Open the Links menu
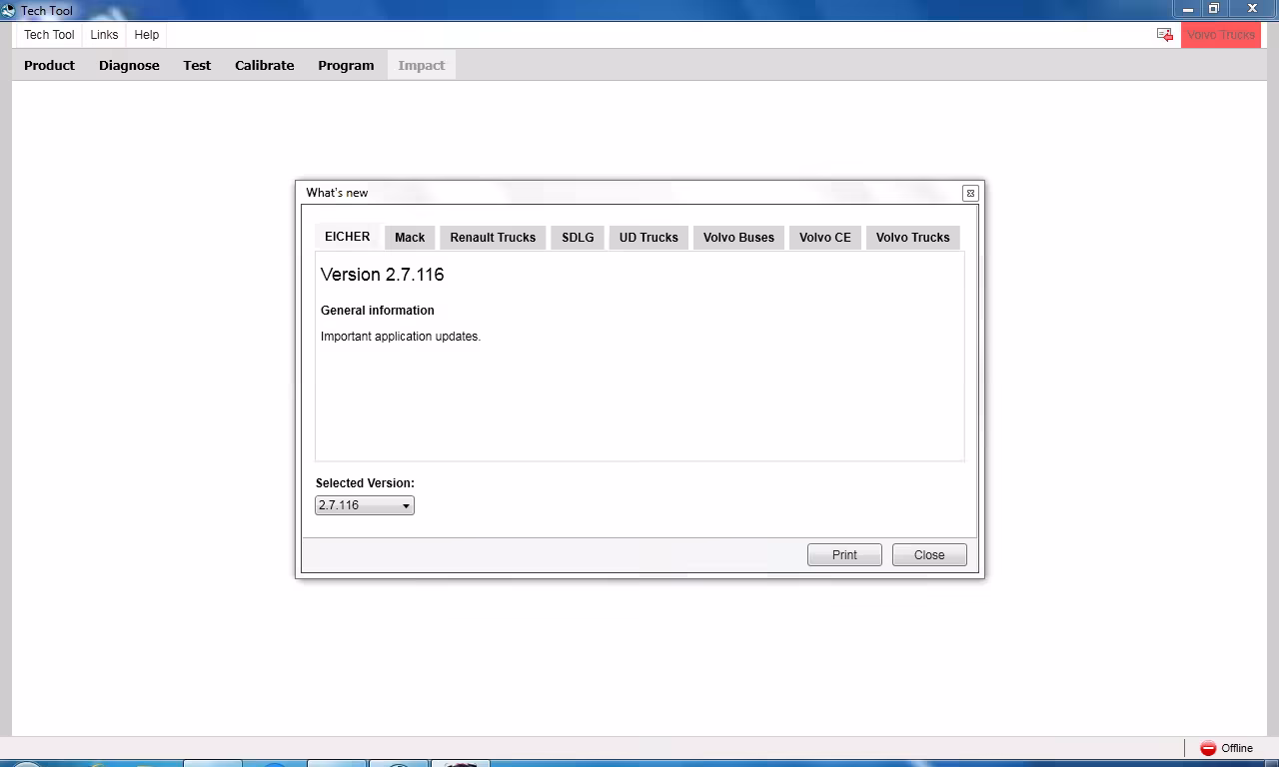 104,35
